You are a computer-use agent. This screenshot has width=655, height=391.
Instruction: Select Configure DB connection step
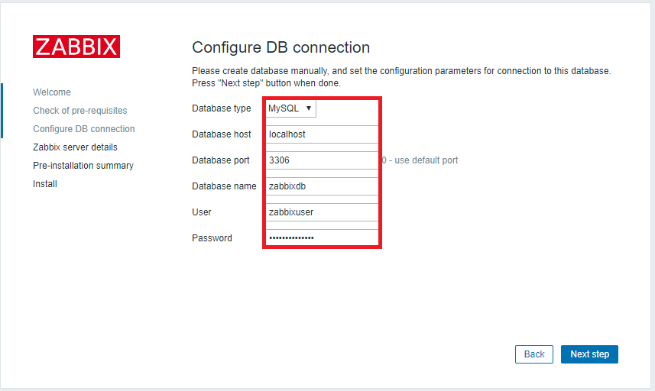84,129
